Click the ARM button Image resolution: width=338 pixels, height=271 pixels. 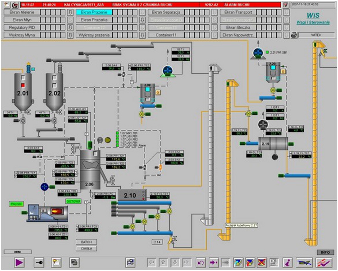(x=18, y=252)
